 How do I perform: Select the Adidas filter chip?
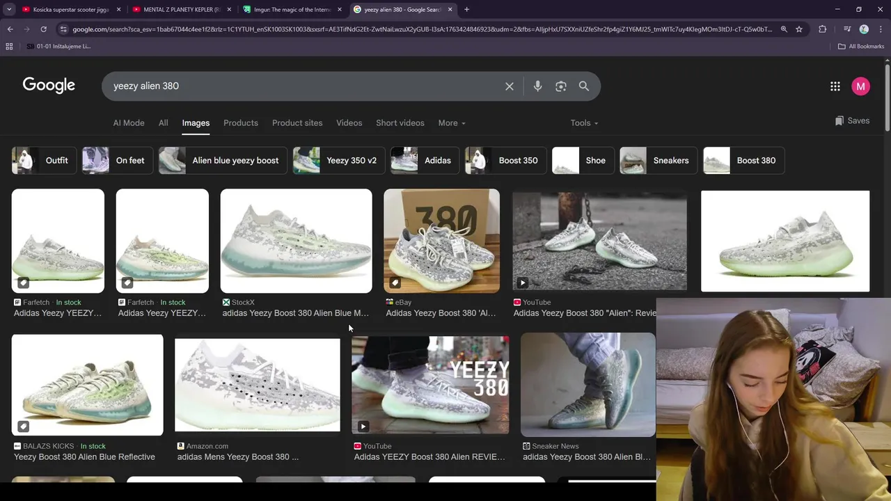point(425,160)
